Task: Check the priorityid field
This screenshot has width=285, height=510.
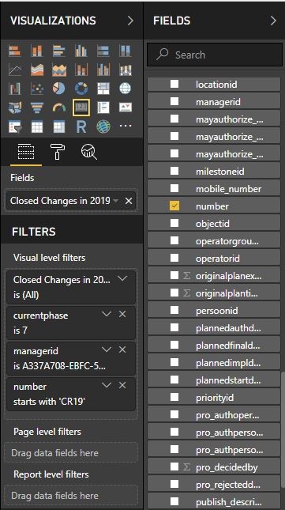Action: pos(174,397)
